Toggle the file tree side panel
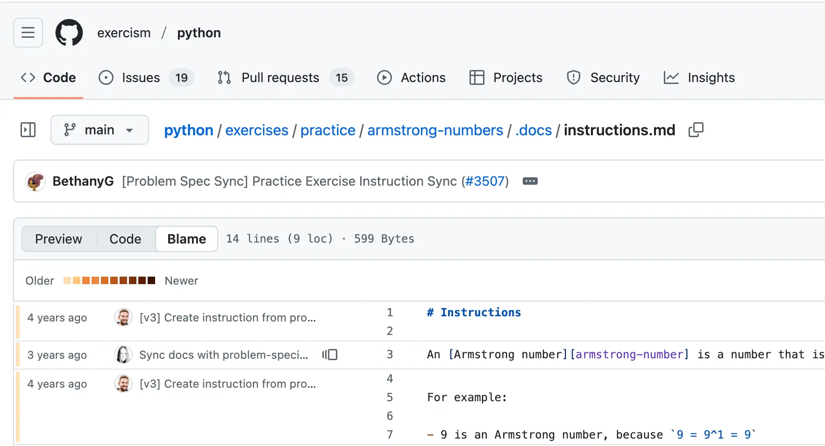The height and width of the screenshot is (446, 825). [28, 130]
